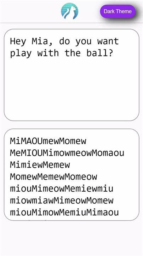Place cursor on the word "Hey"
The image size is (143, 256).
18,41
